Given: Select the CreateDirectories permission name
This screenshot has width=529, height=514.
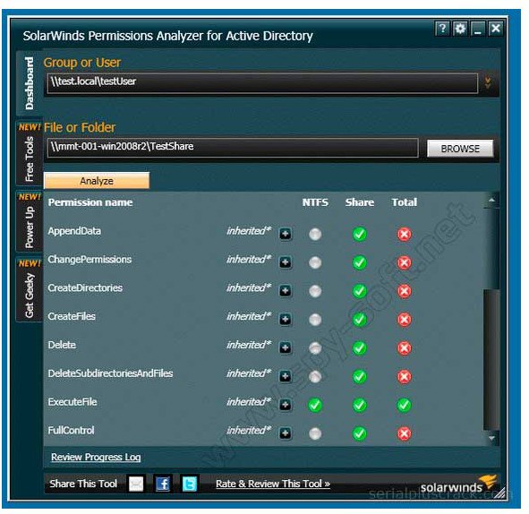Looking at the screenshot, I should 85,287.
